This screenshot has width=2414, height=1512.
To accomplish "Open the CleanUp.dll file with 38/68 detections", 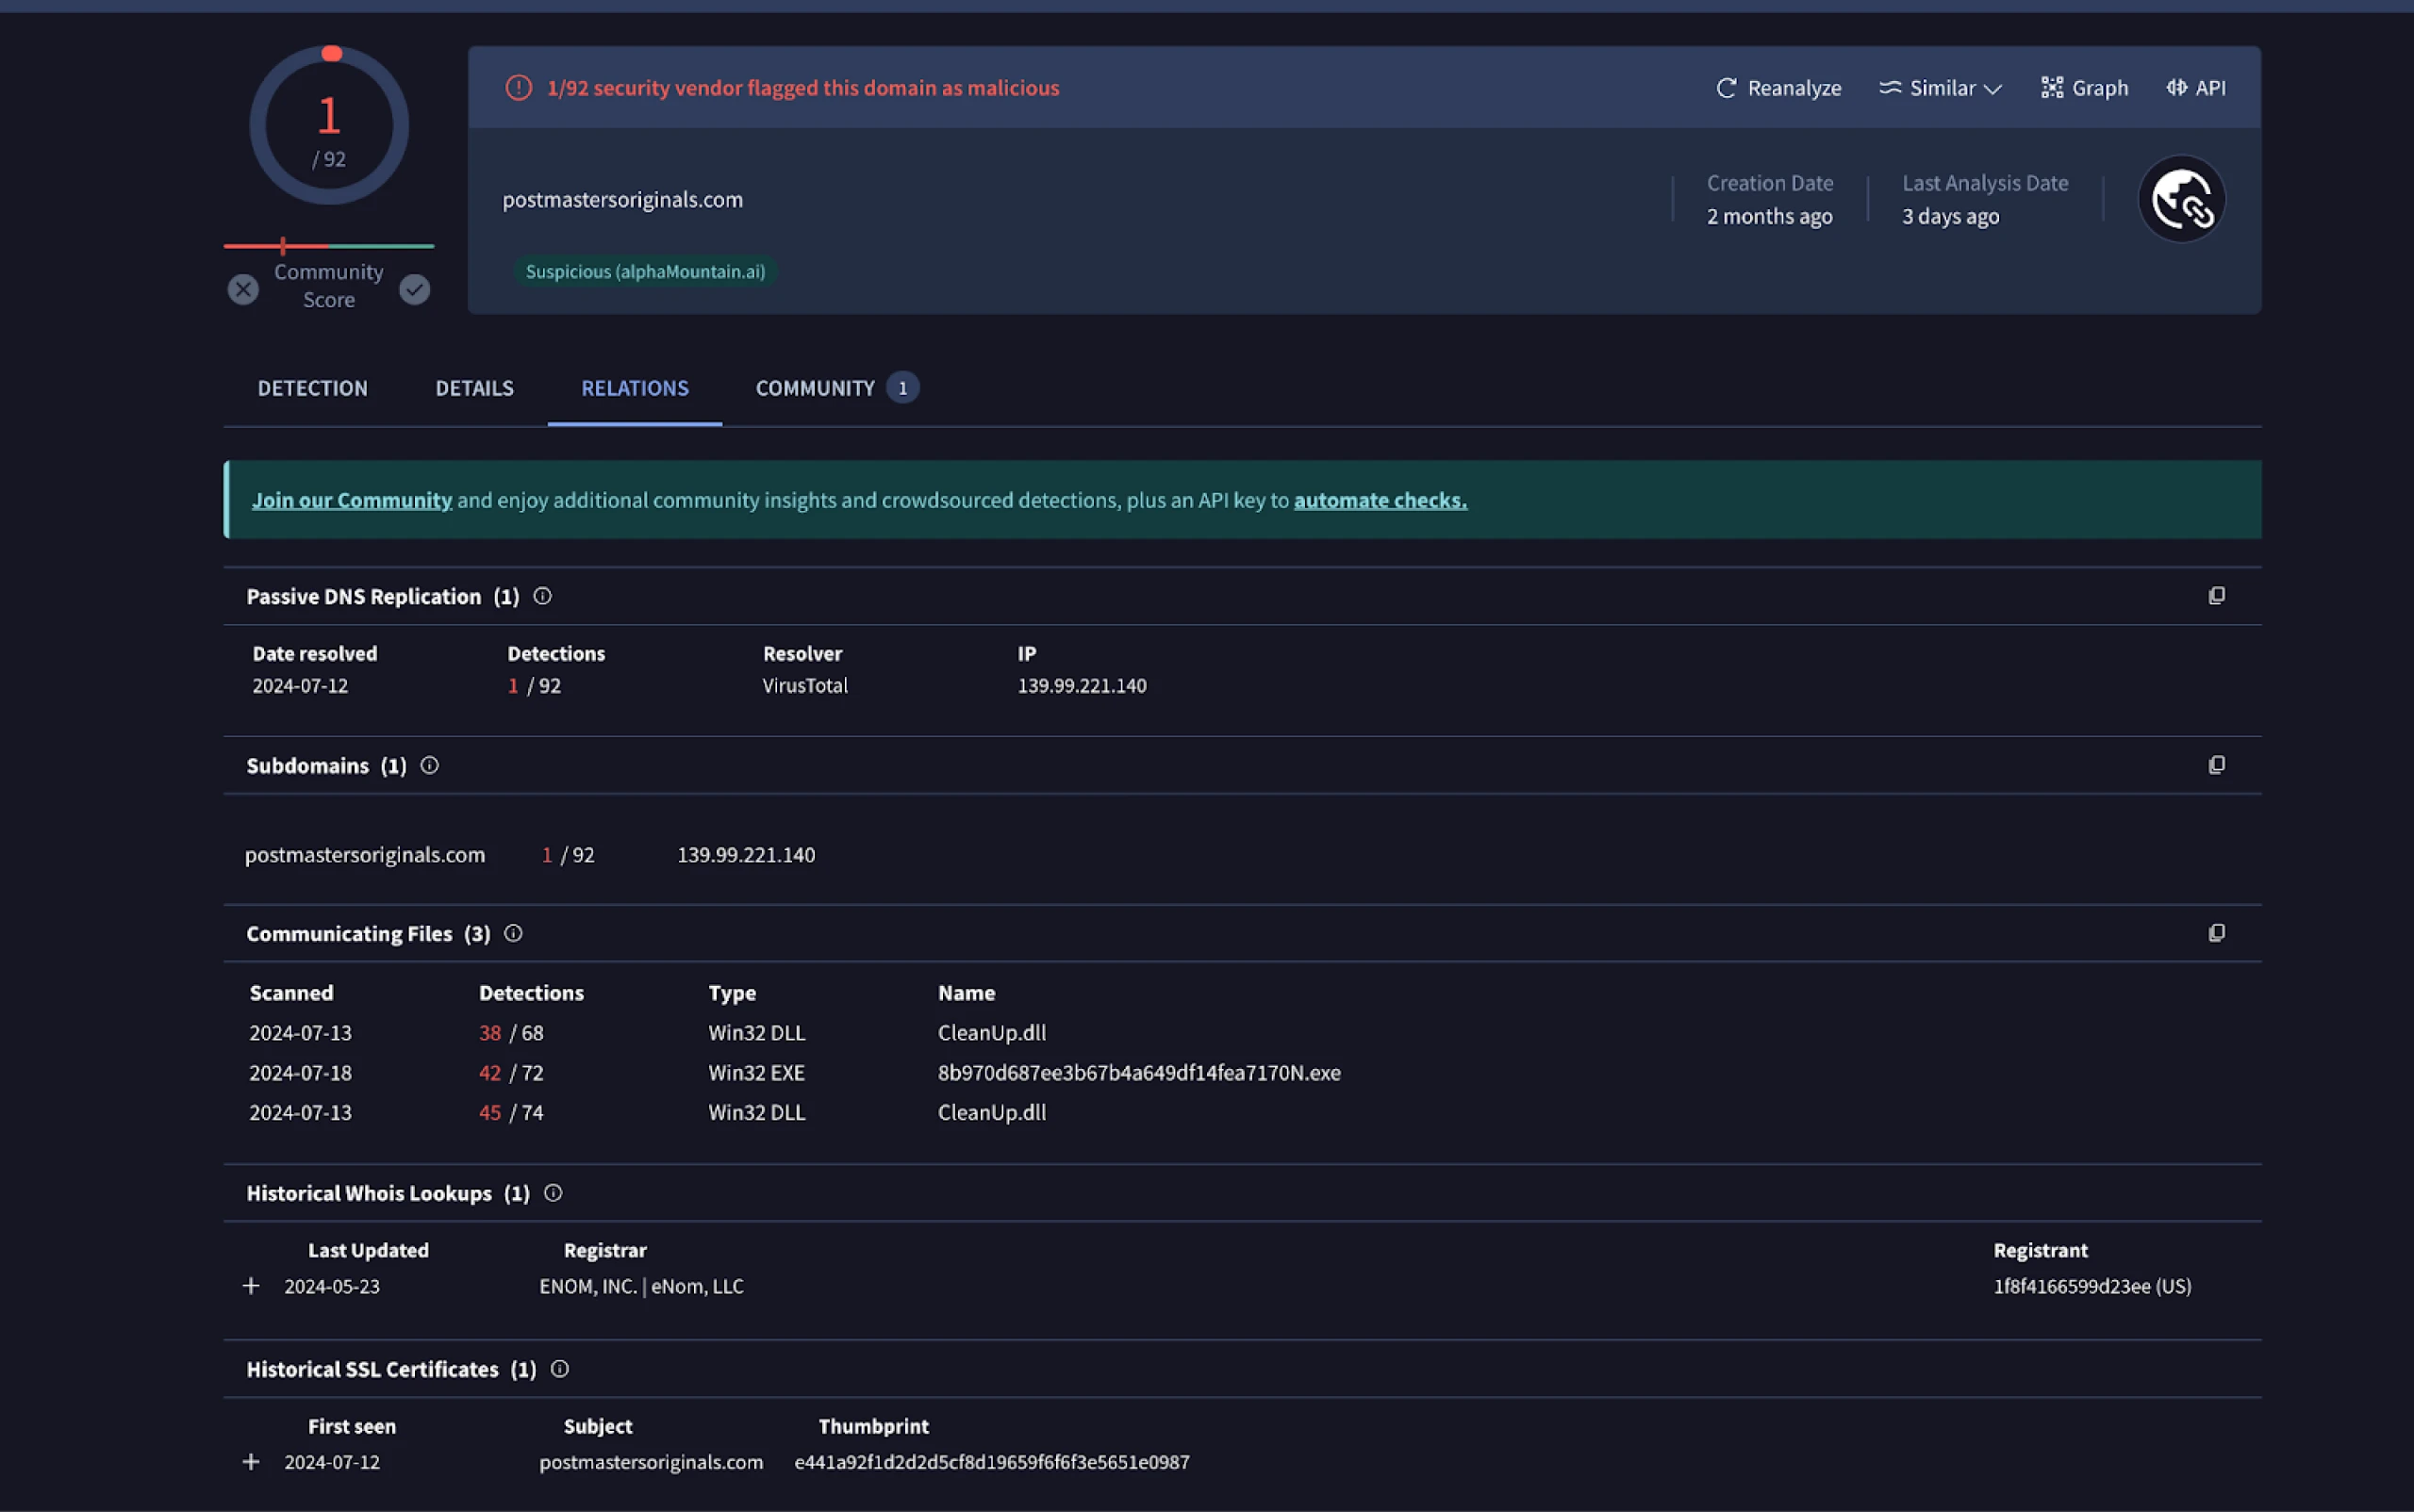I will (991, 1033).
